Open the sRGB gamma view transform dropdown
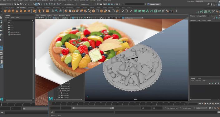The image size is (220, 117). point(133,18)
